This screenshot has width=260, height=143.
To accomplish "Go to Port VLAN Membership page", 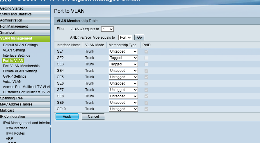I will pos(21,66).
